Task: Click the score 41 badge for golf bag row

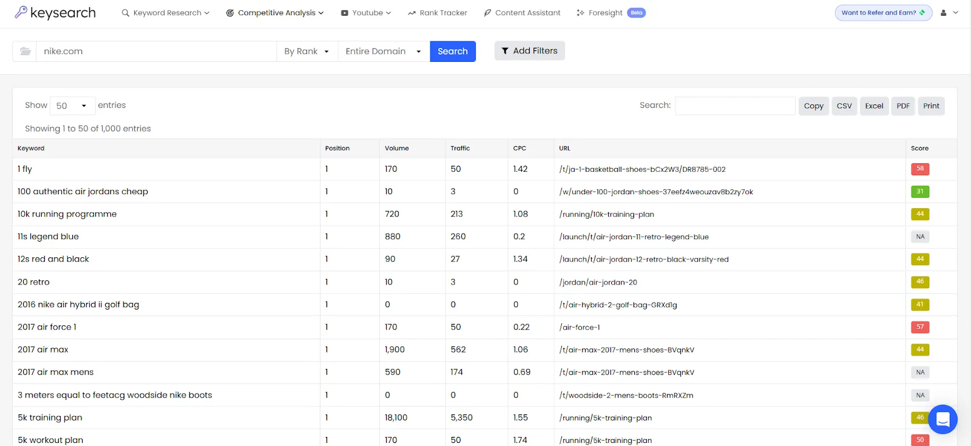Action: [x=920, y=305]
